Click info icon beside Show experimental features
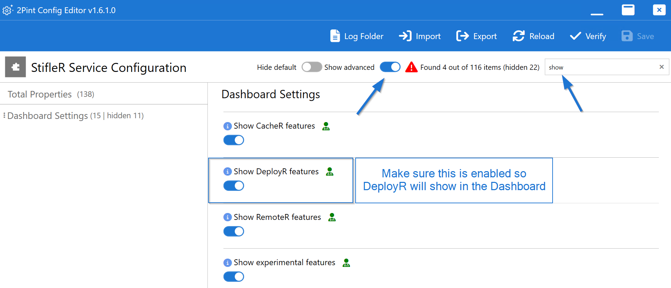This screenshot has width=671, height=288. (x=227, y=263)
